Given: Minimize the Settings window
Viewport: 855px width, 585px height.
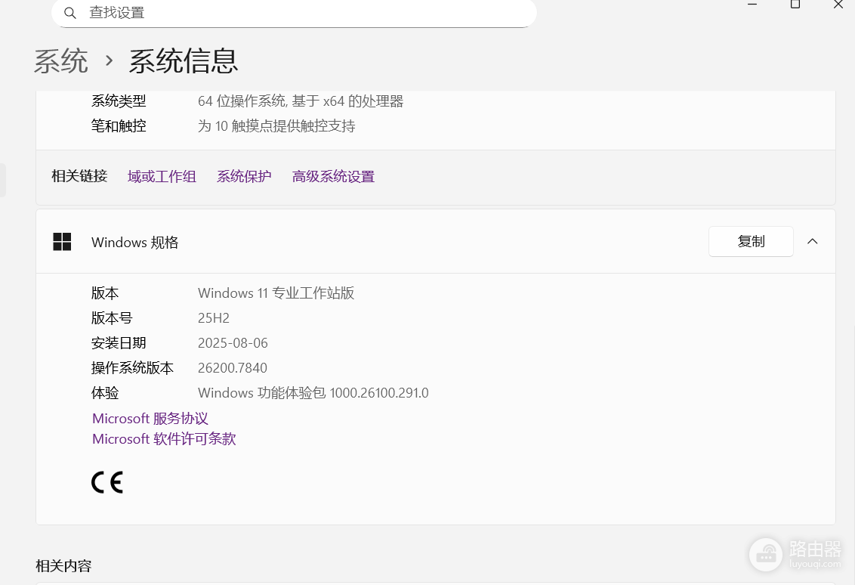Looking at the screenshot, I should pos(752,5).
